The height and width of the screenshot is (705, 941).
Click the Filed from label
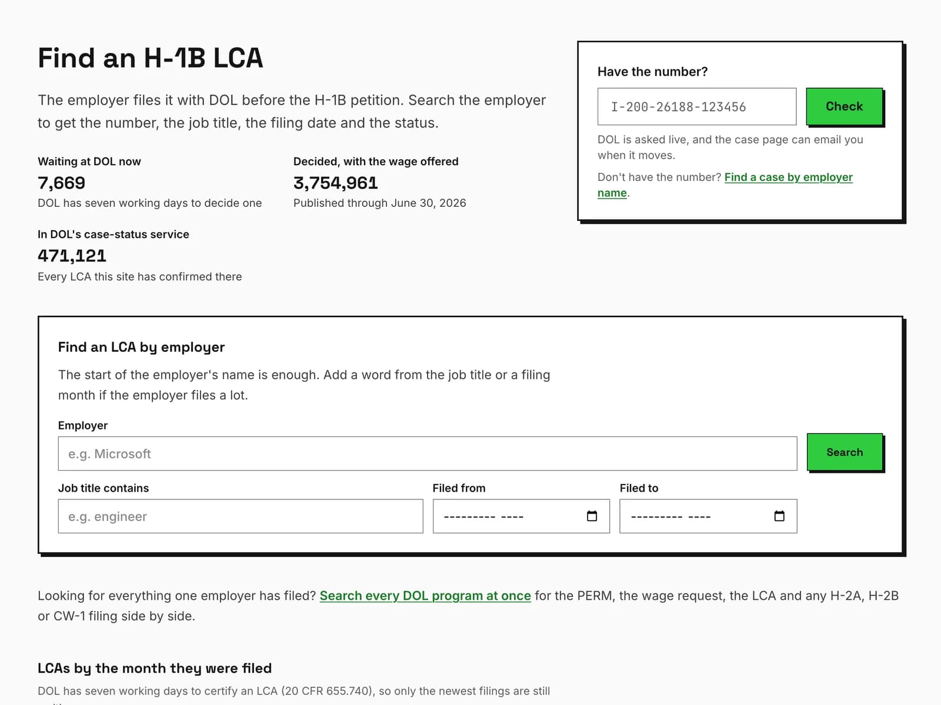[459, 488]
